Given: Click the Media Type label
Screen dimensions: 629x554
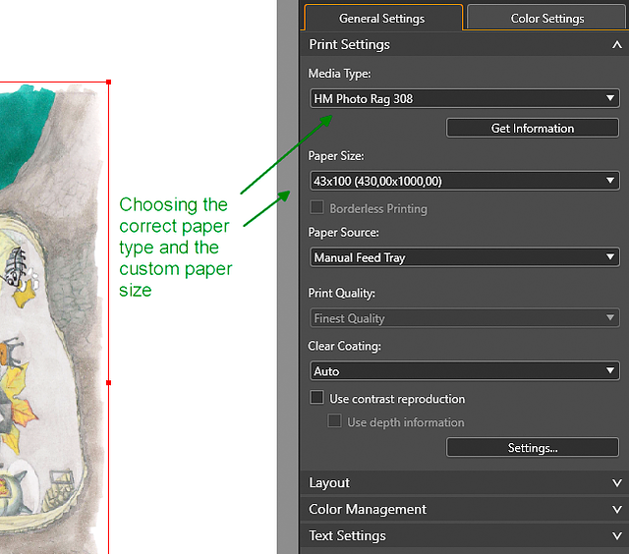Looking at the screenshot, I should [x=339, y=74].
